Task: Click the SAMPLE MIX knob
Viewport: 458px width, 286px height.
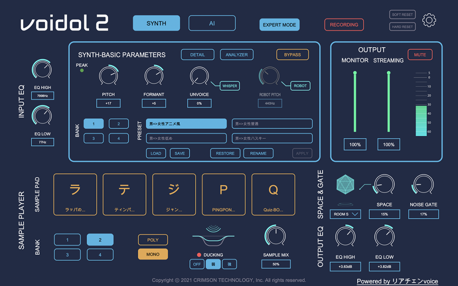Action: (276, 235)
